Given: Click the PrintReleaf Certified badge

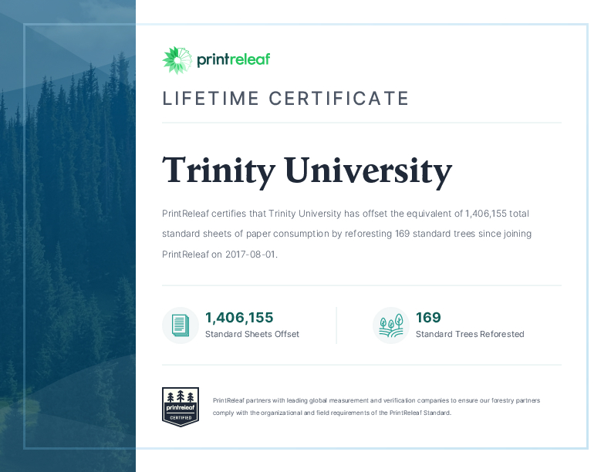Looking at the screenshot, I should (181, 406).
